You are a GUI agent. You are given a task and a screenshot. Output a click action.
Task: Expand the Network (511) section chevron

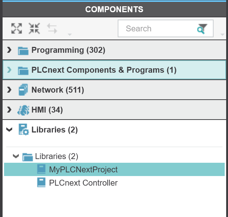(9, 90)
